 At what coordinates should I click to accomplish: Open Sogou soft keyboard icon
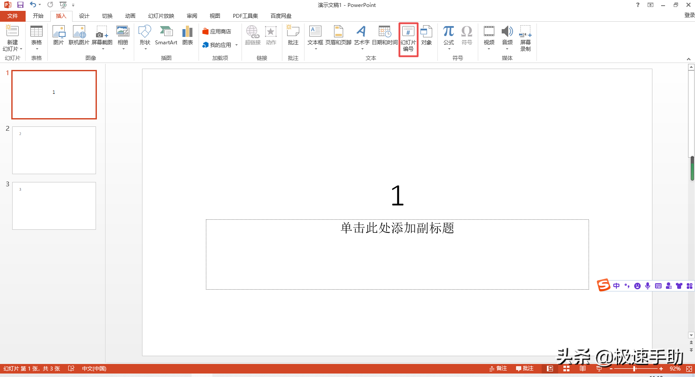(658, 286)
